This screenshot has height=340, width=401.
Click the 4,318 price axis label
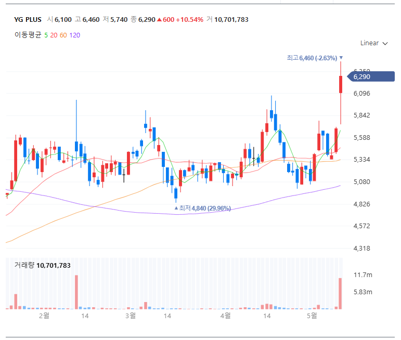point(361,248)
